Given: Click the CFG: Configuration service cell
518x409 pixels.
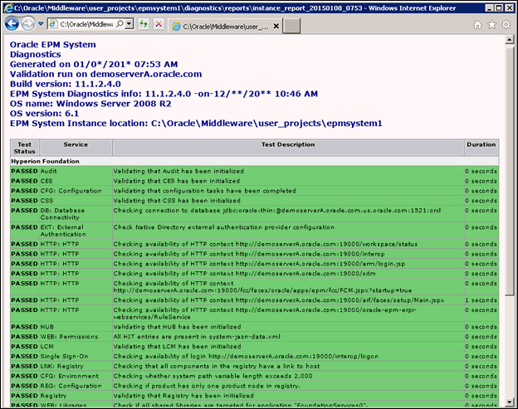Looking at the screenshot, I should (x=76, y=191).
